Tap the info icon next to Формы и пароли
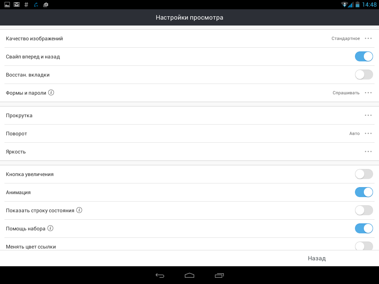The width and height of the screenshot is (379, 284). click(51, 92)
